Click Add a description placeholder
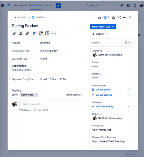 point(22,70)
